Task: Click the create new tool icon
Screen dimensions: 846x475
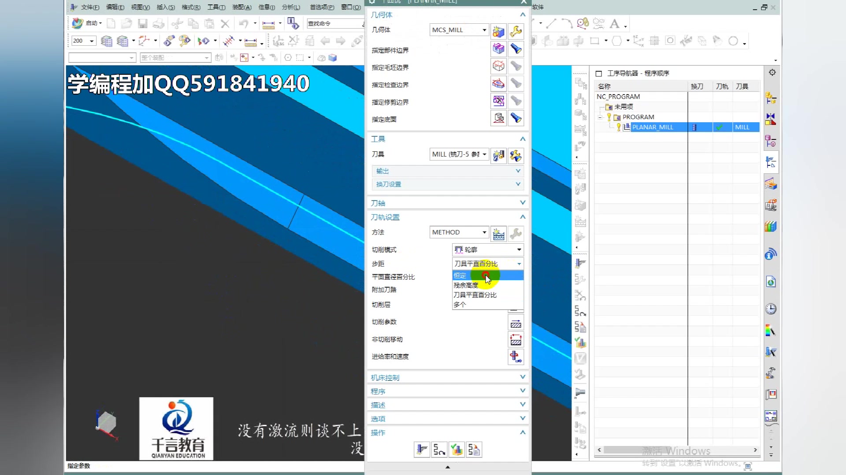Action: click(498, 155)
